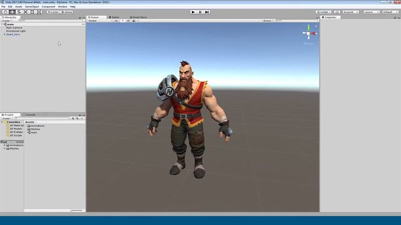Viewport: 401px width, 225px height.
Task: Select the Assets root folder in Project tree
Action: [x=12, y=142]
